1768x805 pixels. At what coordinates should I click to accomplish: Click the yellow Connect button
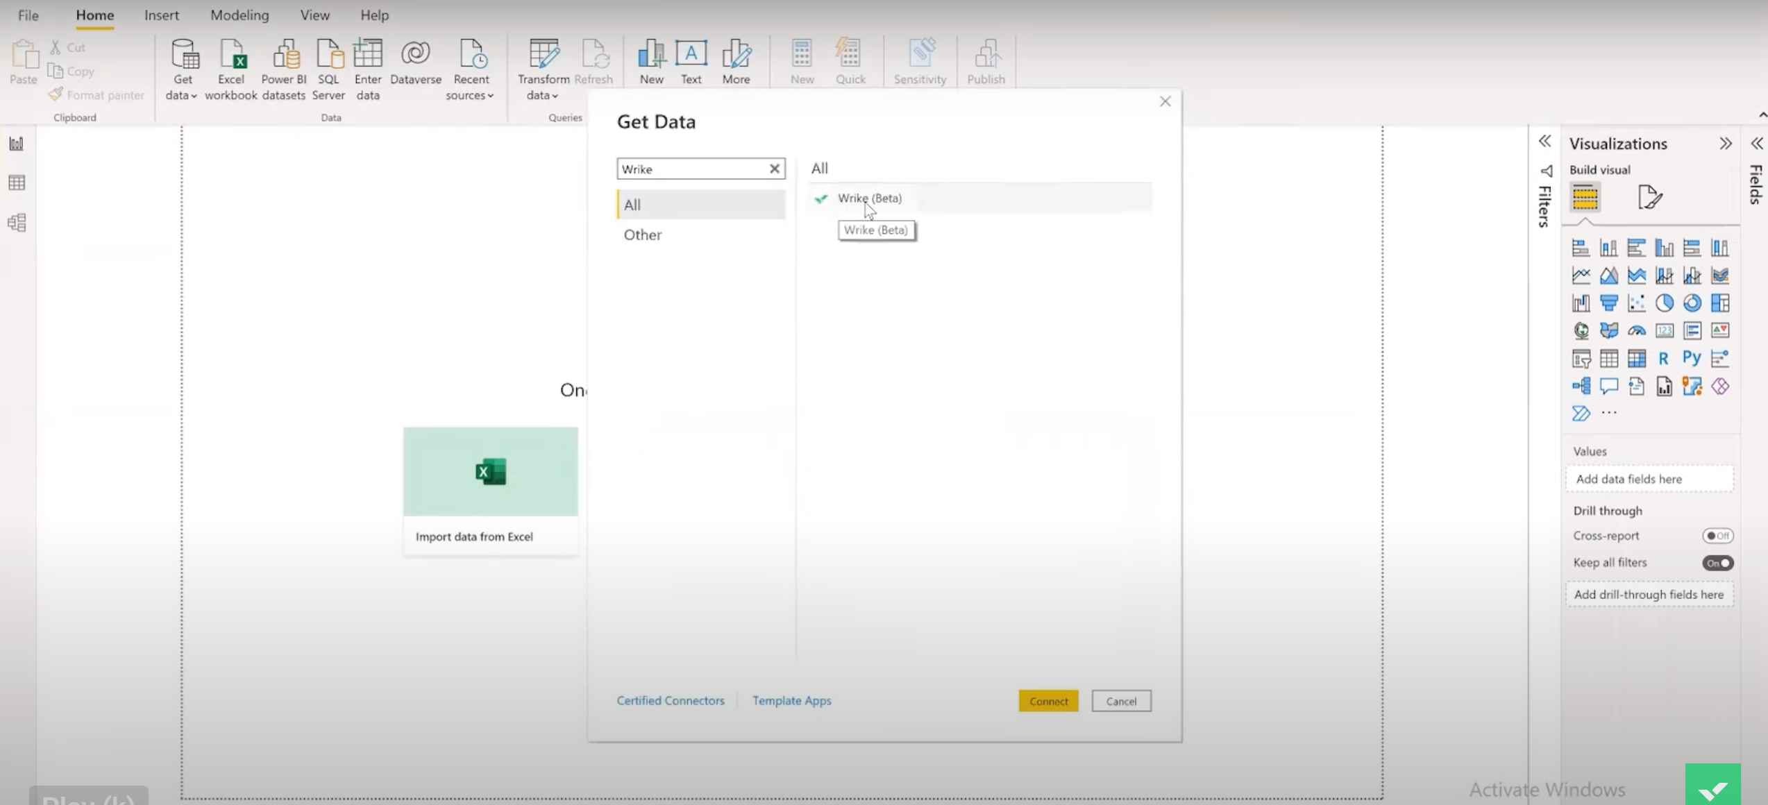click(x=1048, y=701)
